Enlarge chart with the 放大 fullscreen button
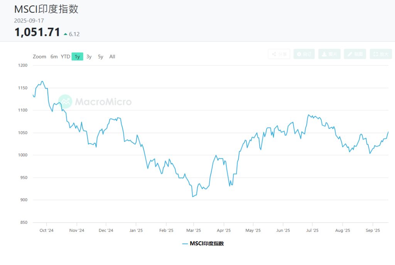 coord(381,54)
